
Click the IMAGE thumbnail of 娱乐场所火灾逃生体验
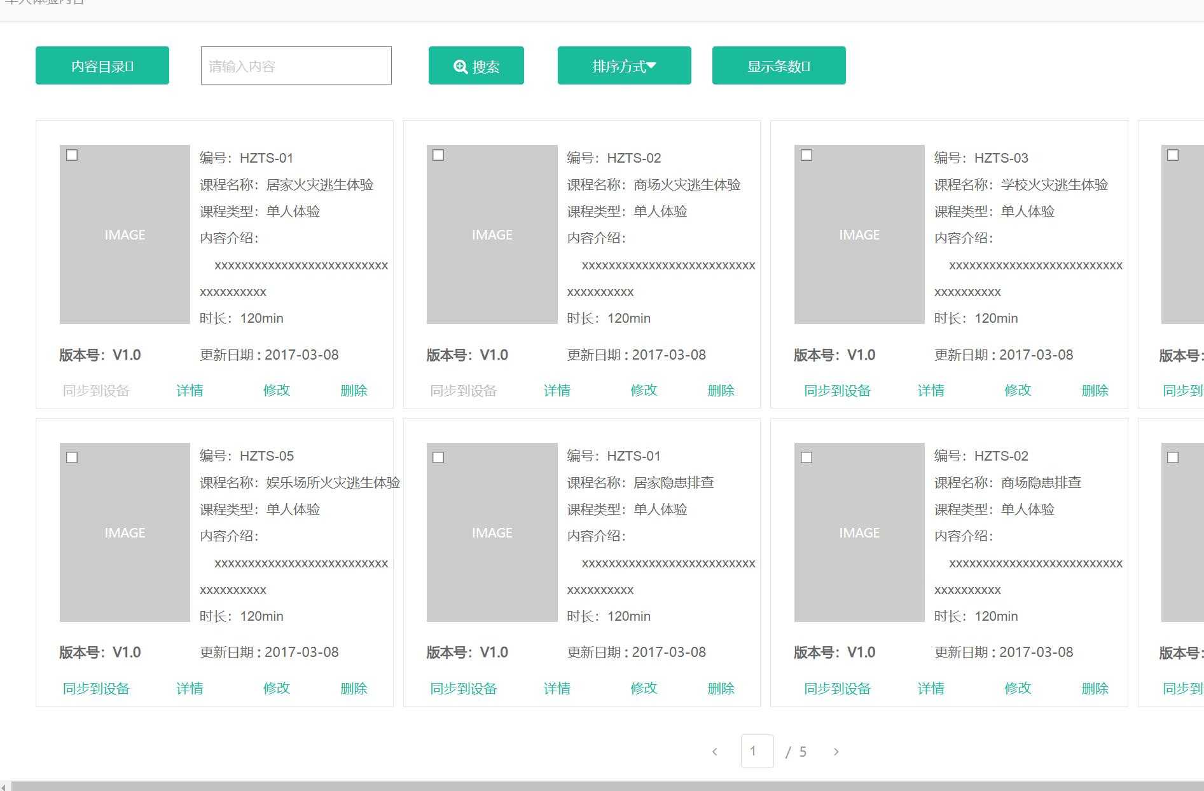coord(125,532)
